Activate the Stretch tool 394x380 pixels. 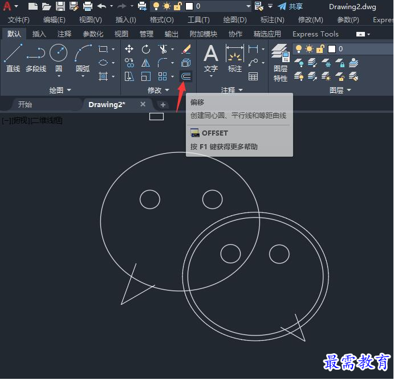129,76
